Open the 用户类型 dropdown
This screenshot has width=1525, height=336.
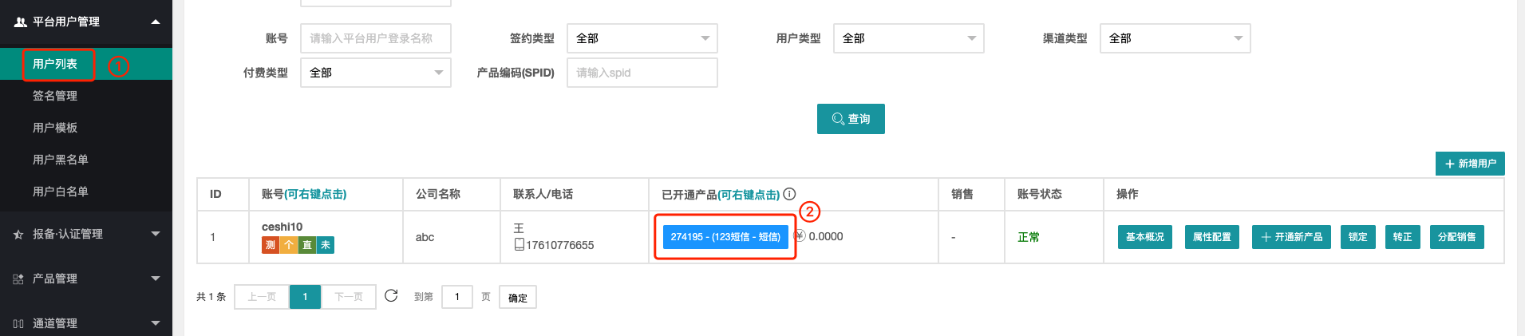coord(909,38)
